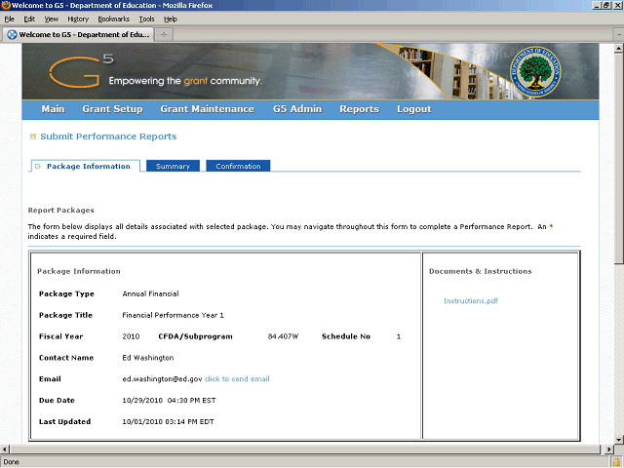Open the G5 Admin navigation menu
This screenshot has height=468, width=624.
(297, 109)
